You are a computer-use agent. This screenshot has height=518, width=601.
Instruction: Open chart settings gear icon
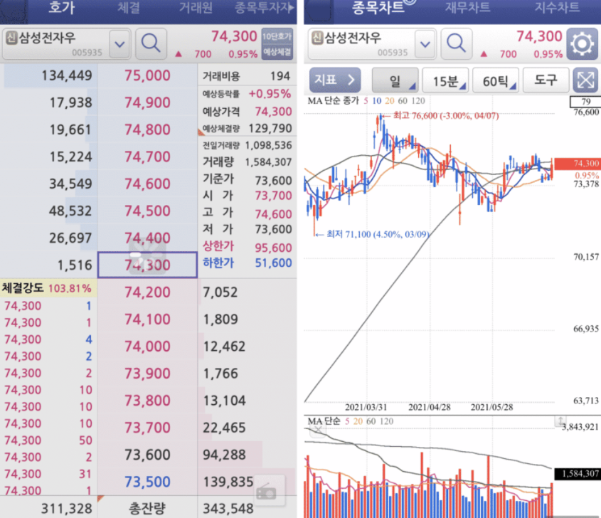(582, 44)
